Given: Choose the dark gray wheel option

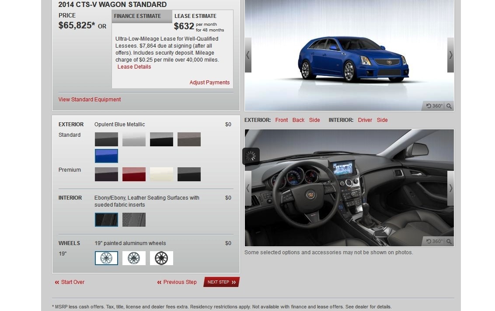Looking at the screenshot, I should pos(134,258).
